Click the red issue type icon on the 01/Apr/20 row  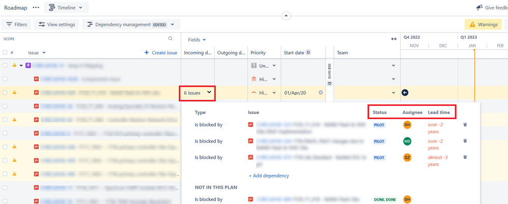click(36, 93)
